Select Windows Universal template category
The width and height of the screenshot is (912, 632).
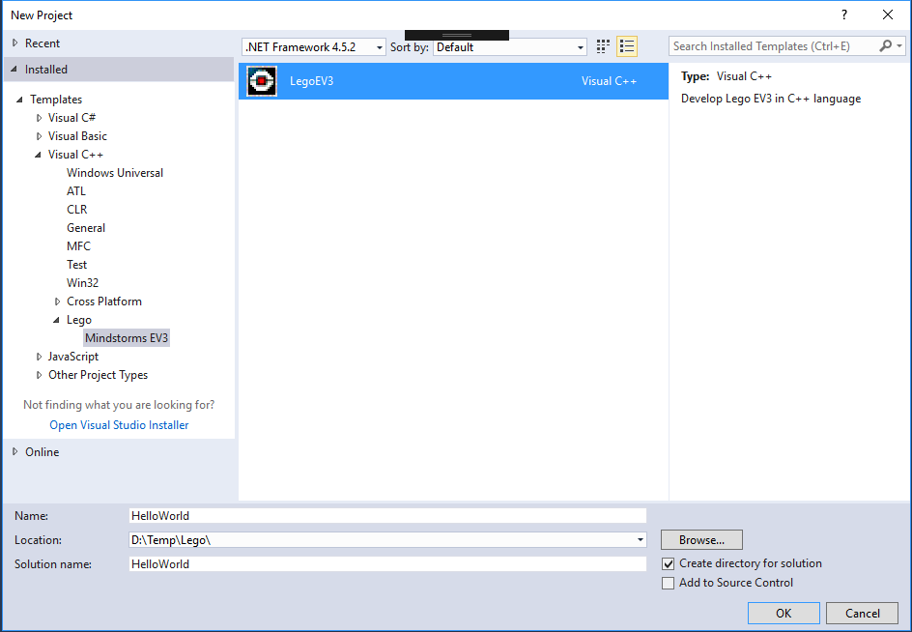click(115, 173)
